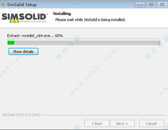
Task: Click the 'SimSolid Setup' title bar text
Action: [x=22, y=5]
